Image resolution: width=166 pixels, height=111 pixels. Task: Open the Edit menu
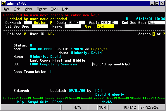[x=17, y=9]
